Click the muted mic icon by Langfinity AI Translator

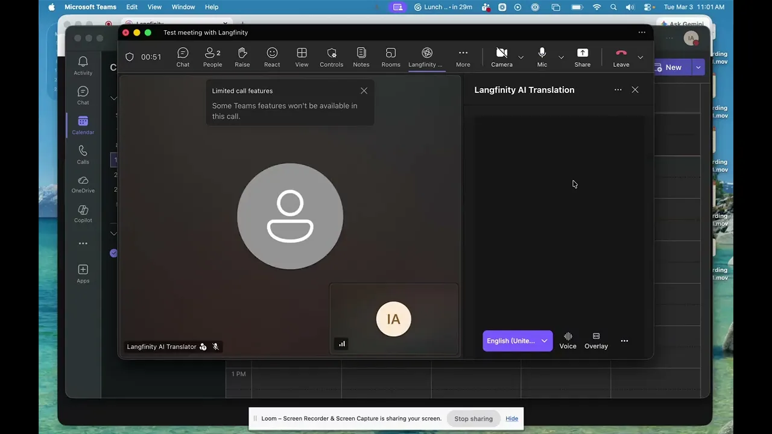click(215, 347)
